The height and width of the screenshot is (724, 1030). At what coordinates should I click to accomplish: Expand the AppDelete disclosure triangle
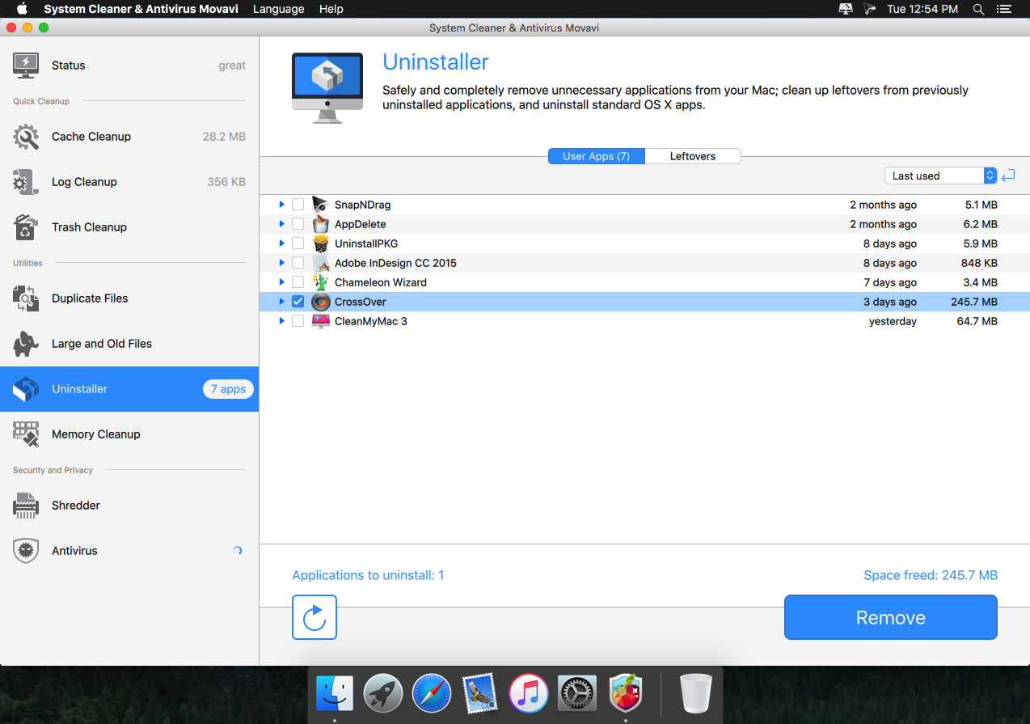pyautogui.click(x=281, y=224)
